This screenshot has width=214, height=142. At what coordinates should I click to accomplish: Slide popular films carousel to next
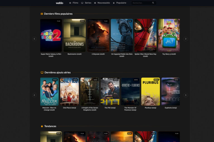pyautogui.click(x=186, y=39)
